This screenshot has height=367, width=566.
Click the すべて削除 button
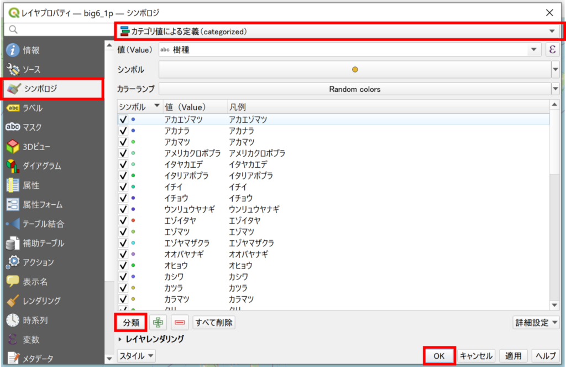[214, 323]
